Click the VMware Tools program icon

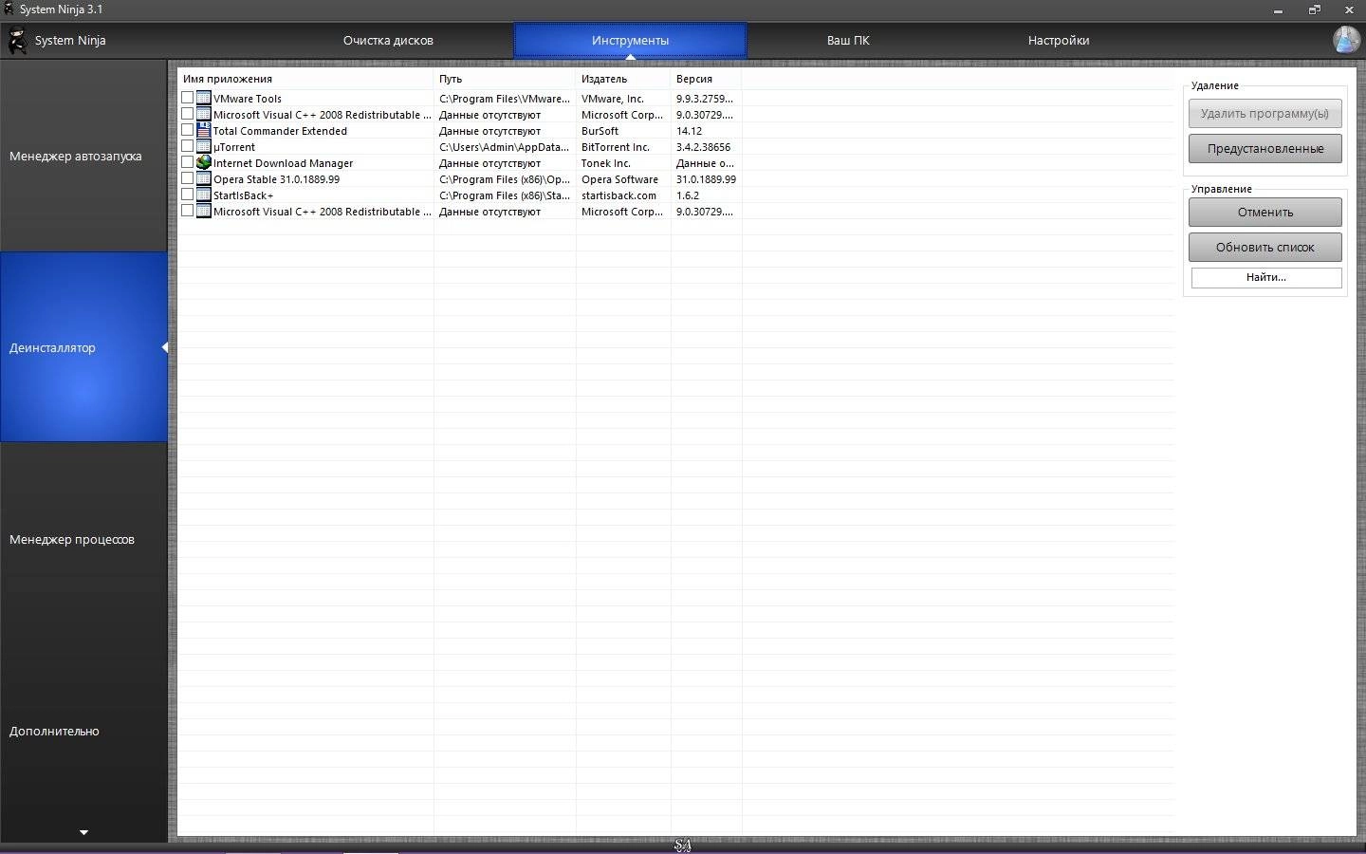click(x=203, y=98)
